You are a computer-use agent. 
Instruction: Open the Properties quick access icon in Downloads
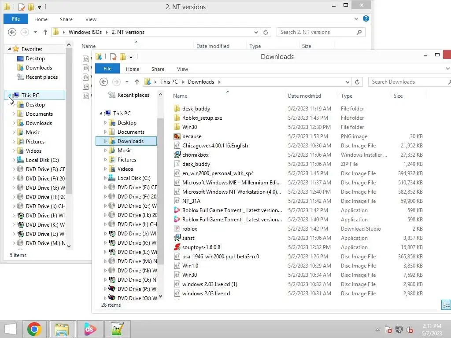click(113, 57)
